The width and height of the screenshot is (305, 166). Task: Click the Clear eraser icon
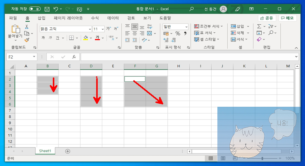click(259, 39)
